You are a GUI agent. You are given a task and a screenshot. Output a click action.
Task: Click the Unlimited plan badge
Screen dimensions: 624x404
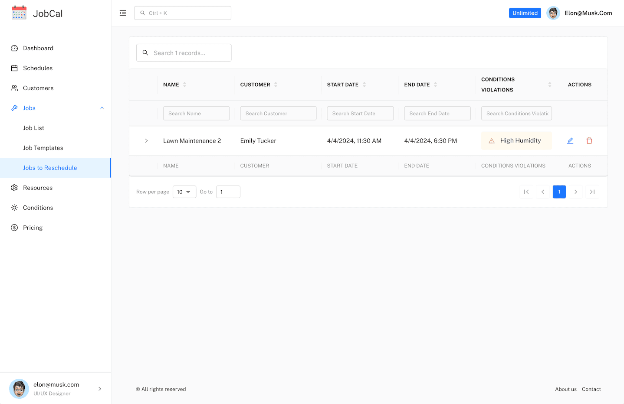click(525, 13)
